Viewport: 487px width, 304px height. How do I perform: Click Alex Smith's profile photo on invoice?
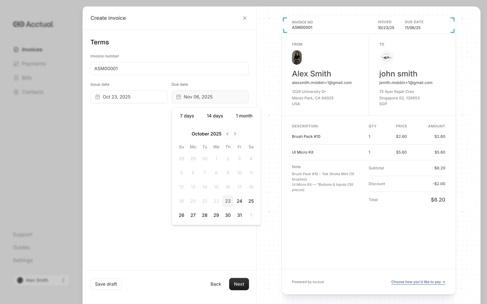point(297,58)
